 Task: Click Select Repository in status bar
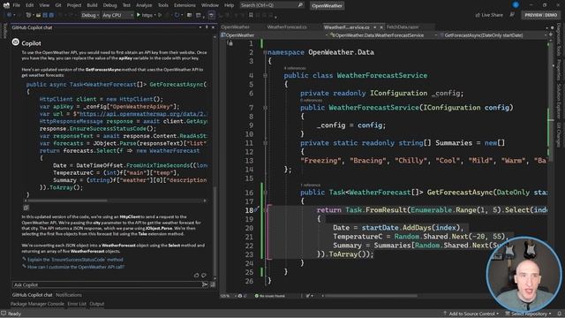tap(528, 314)
